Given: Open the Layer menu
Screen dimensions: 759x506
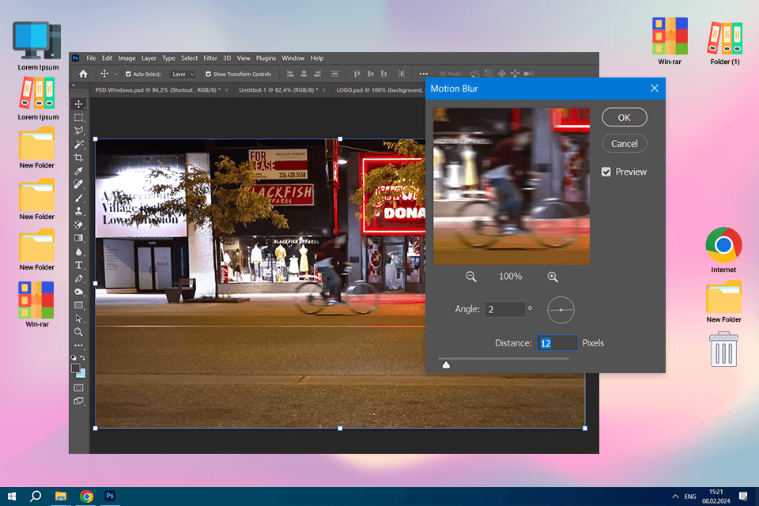Looking at the screenshot, I should [x=149, y=58].
